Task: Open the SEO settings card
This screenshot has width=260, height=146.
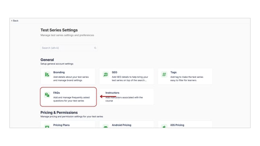Action: (126, 76)
